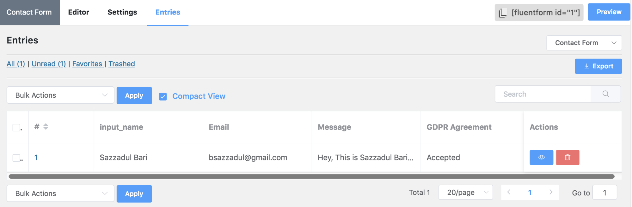Select the checkbox for entry 1

[x=16, y=158]
